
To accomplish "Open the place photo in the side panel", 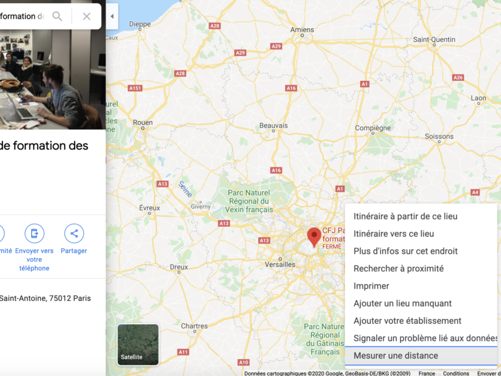I will tap(53, 80).
